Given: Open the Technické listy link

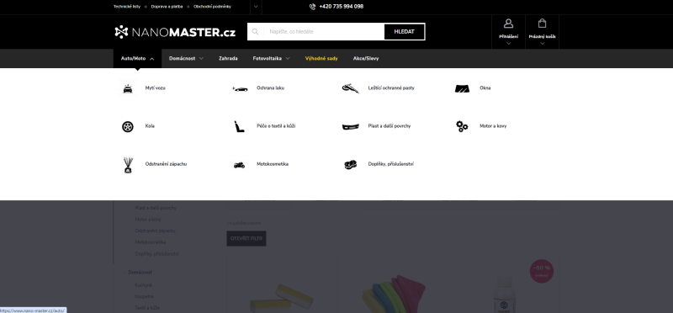Looking at the screenshot, I should (x=127, y=7).
